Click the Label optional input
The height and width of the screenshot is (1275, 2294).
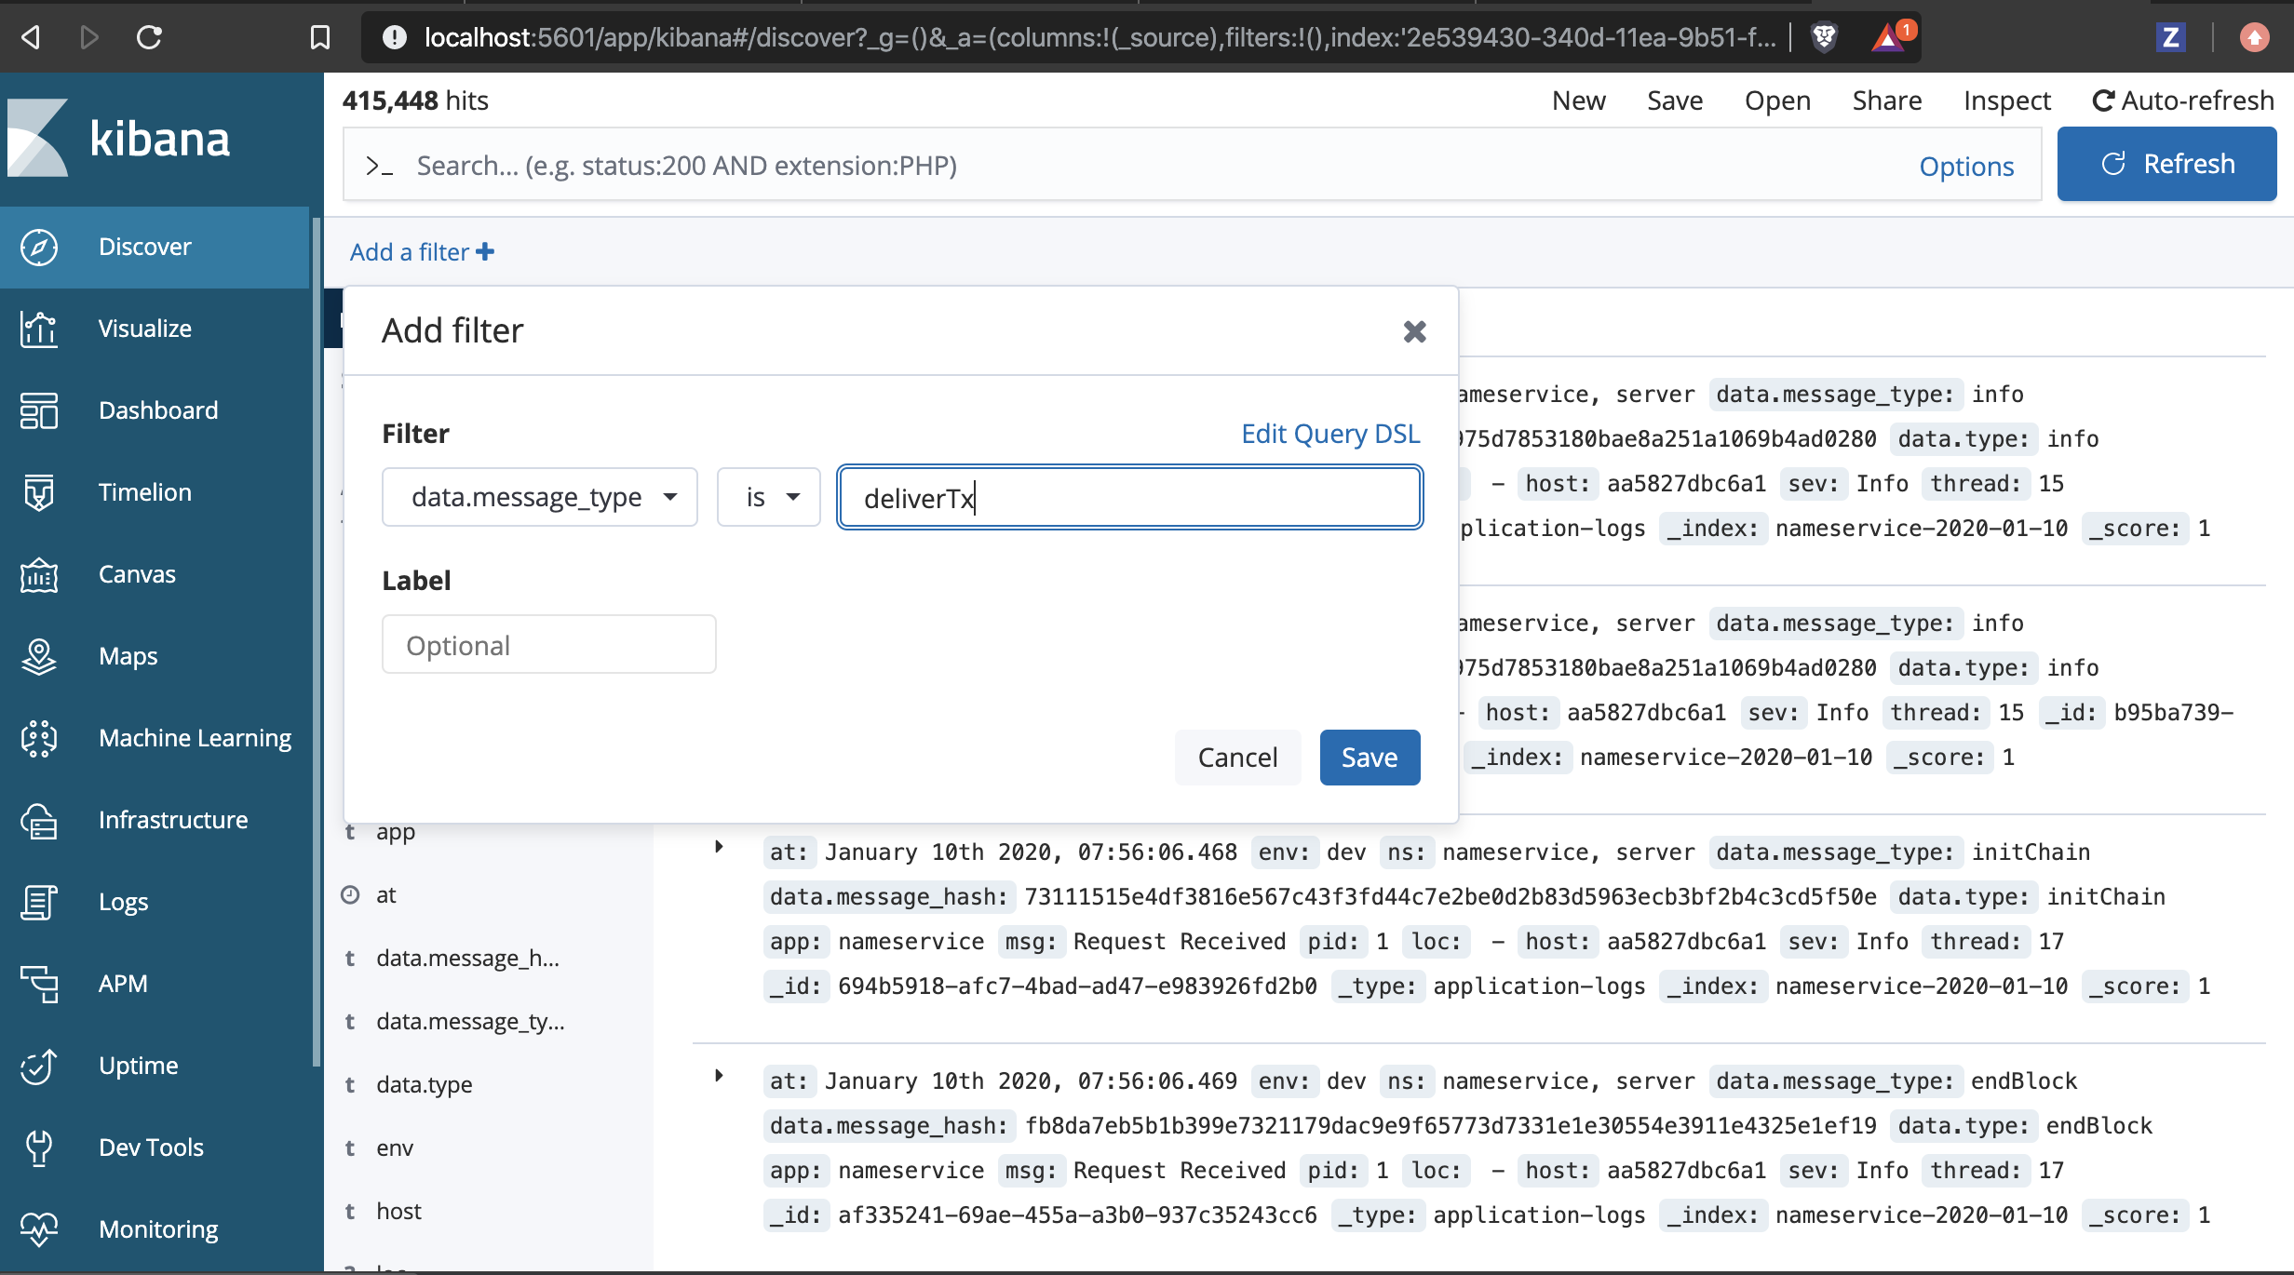point(548,645)
